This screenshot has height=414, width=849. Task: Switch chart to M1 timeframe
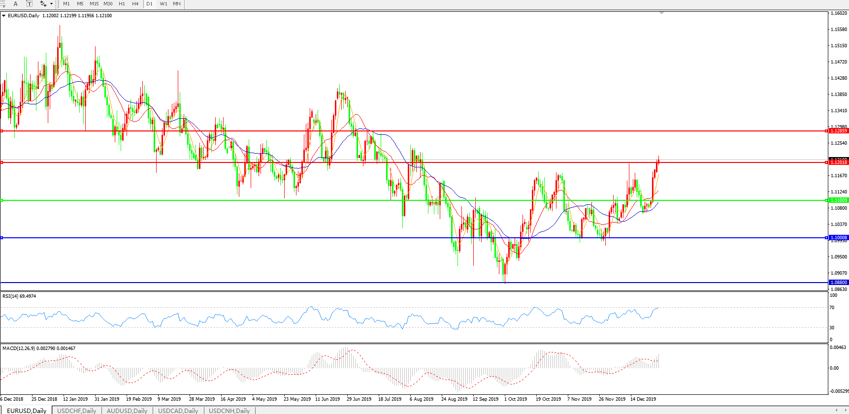[66, 4]
